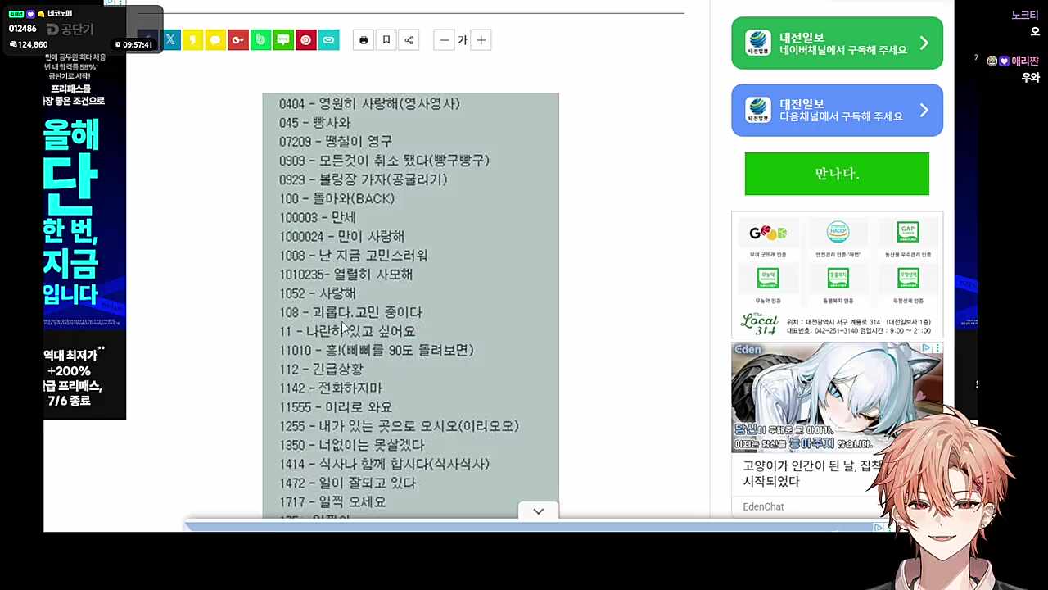
Task: Open the stream overlay timer 09:57:41
Action: coord(133,44)
